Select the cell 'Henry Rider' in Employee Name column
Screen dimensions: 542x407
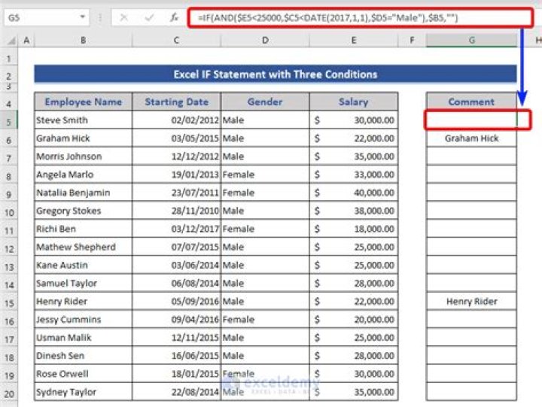click(84, 301)
